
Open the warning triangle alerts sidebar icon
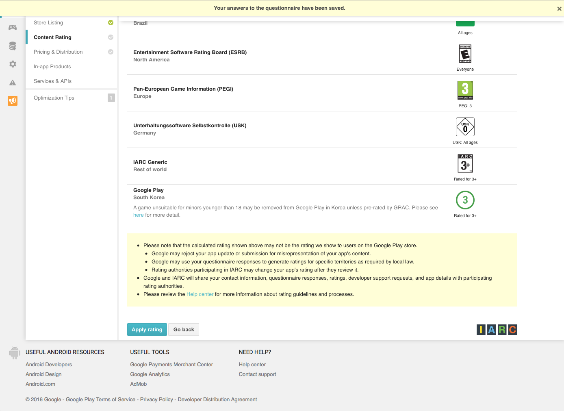pyautogui.click(x=13, y=83)
